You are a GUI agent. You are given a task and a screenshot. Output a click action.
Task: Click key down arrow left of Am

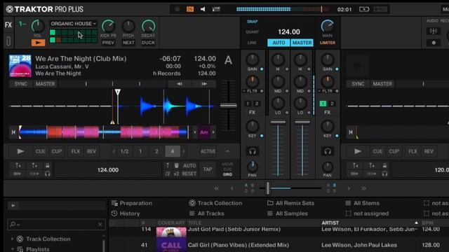coord(195,132)
